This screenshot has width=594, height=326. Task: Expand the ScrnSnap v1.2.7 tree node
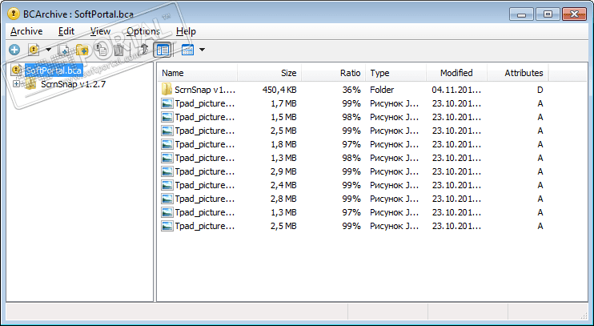pos(16,84)
